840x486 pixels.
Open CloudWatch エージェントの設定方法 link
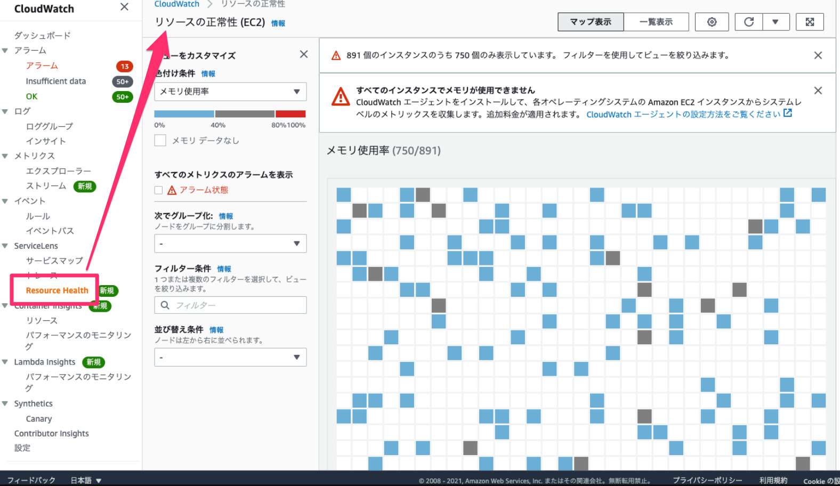(683, 114)
